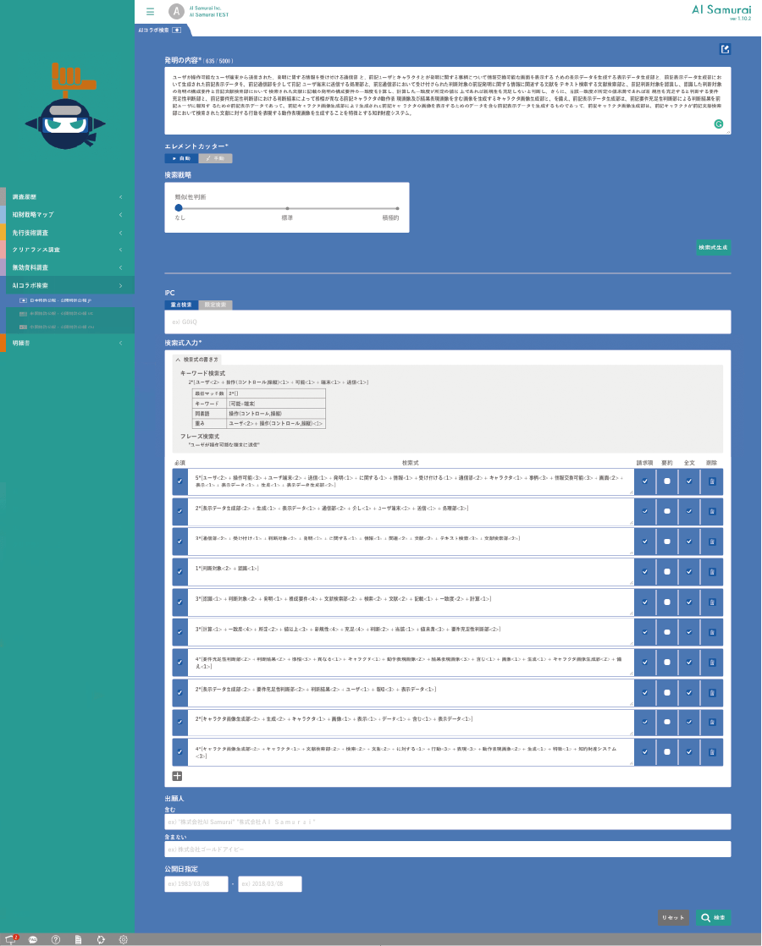
Task: Switch to the 限定検索 IPC tab
Action: coord(215,305)
